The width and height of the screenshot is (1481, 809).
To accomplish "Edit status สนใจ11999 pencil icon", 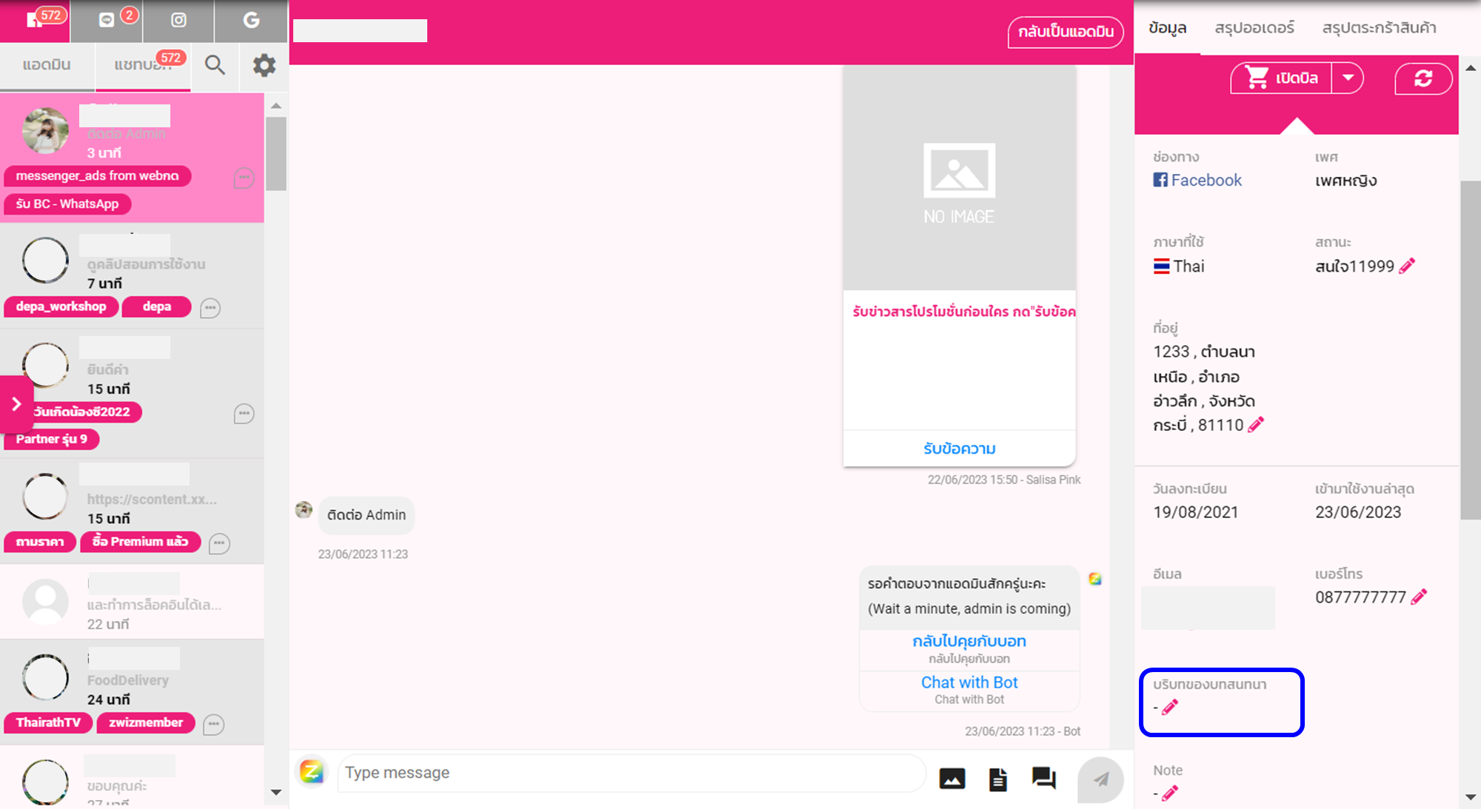I will 1407,266.
